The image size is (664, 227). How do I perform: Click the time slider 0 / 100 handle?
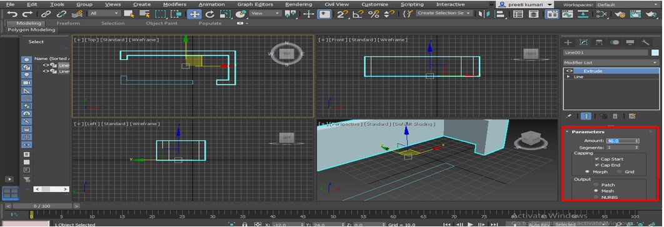41,206
